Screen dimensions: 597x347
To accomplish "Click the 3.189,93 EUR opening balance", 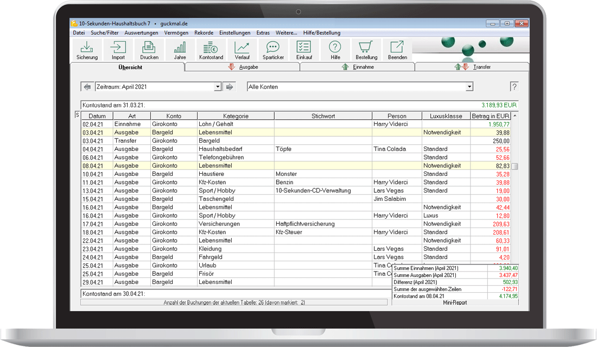I will (x=499, y=105).
